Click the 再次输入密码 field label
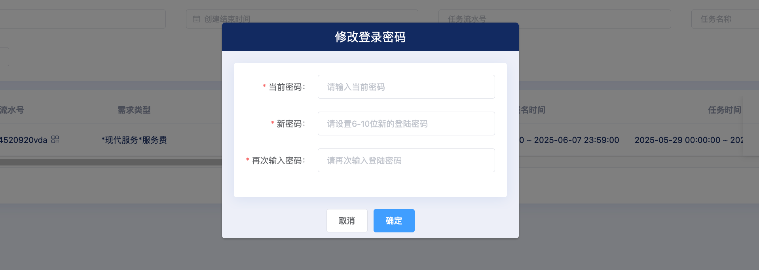Screen dimensions: 759x270 click(278, 161)
